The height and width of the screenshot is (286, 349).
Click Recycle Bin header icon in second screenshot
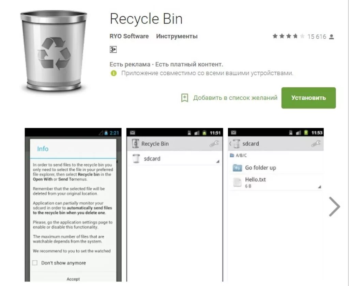135,144
